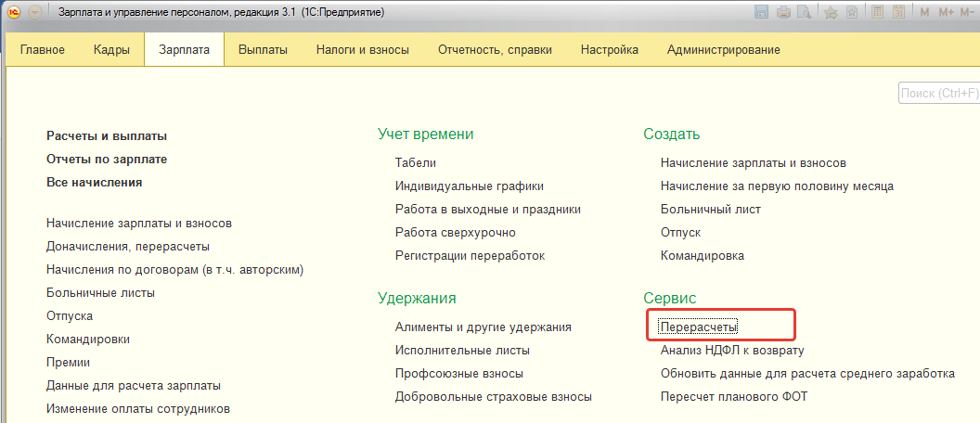This screenshot has width=980, height=423.
Task: Open the calculator icon
Action: (878, 11)
